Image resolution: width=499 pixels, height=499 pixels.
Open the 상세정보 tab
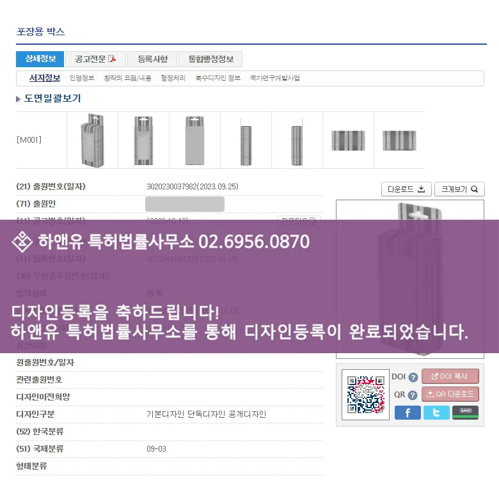(40, 59)
